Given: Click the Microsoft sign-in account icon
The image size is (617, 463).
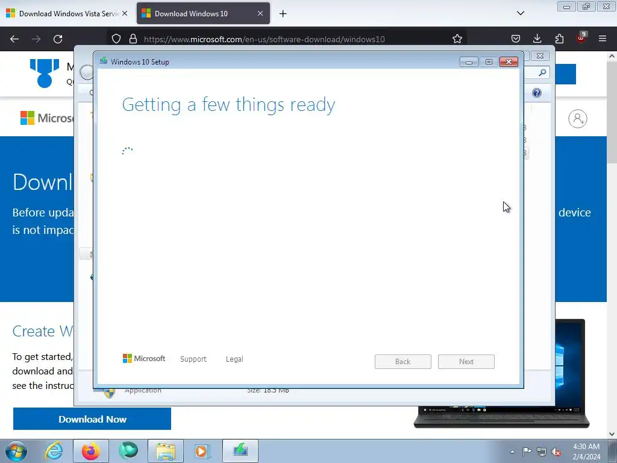Looking at the screenshot, I should coord(577,119).
